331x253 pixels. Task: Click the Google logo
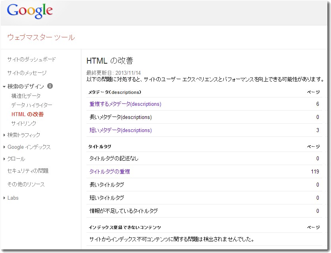pyautogui.click(x=30, y=12)
